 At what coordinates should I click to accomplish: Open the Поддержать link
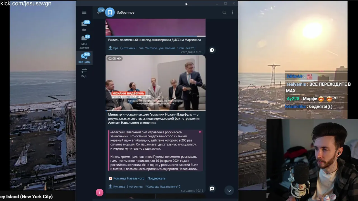pos(156,178)
